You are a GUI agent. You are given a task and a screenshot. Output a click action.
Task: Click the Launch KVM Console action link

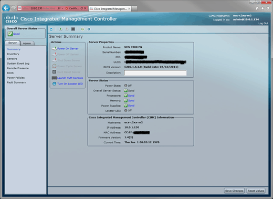pos(70,78)
